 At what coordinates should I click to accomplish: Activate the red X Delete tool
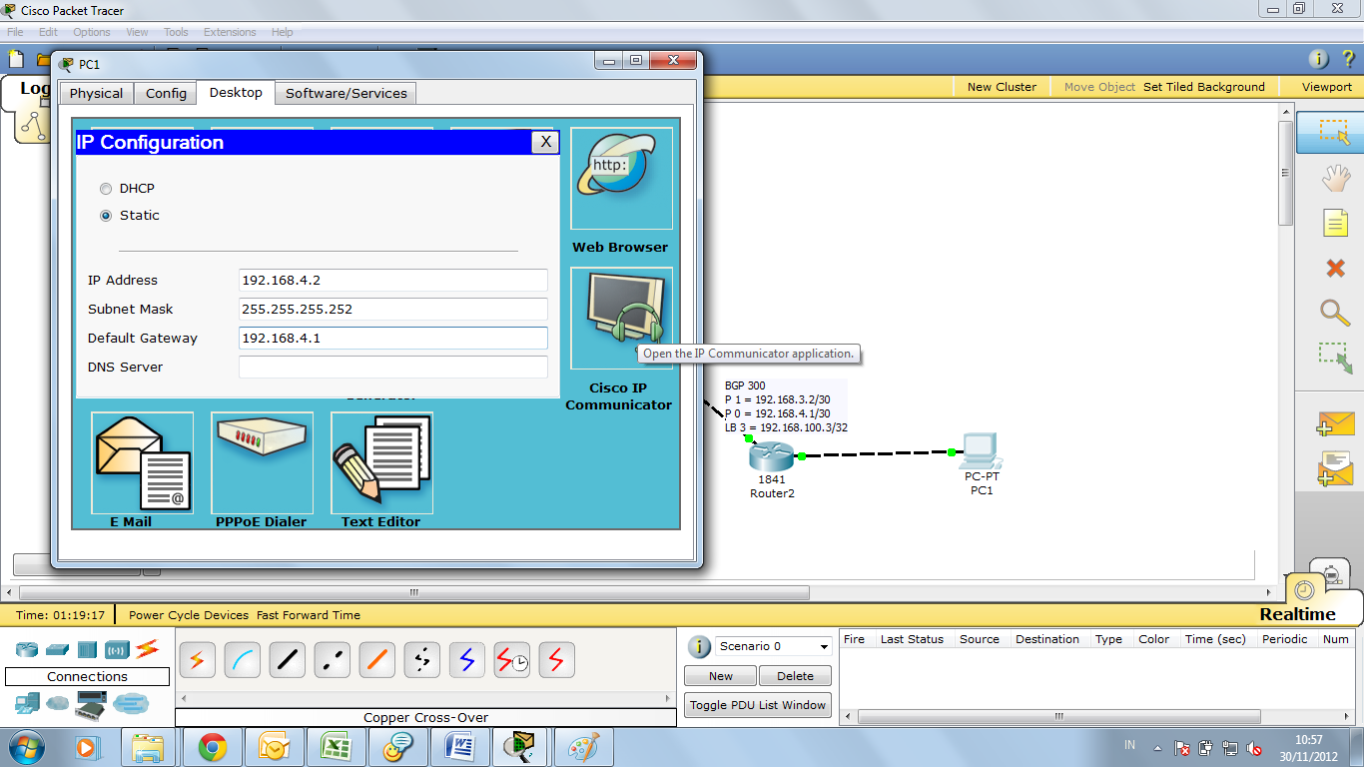pyautogui.click(x=1335, y=268)
